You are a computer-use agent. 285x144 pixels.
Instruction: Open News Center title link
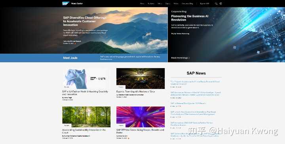(77, 4)
